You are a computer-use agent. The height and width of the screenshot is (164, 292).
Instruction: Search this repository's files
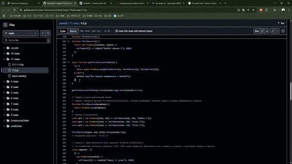click(x=48, y=33)
